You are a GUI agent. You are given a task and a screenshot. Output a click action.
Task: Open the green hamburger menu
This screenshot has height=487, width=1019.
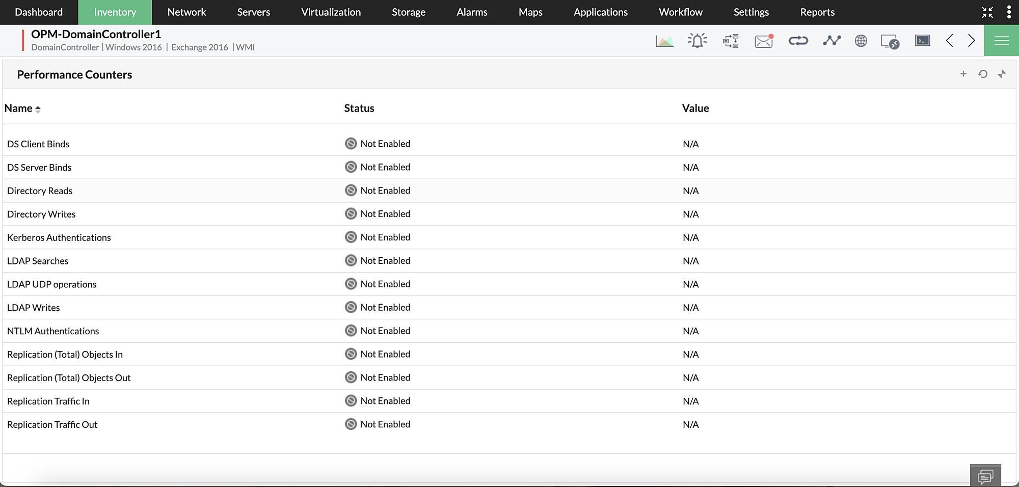[1001, 41]
